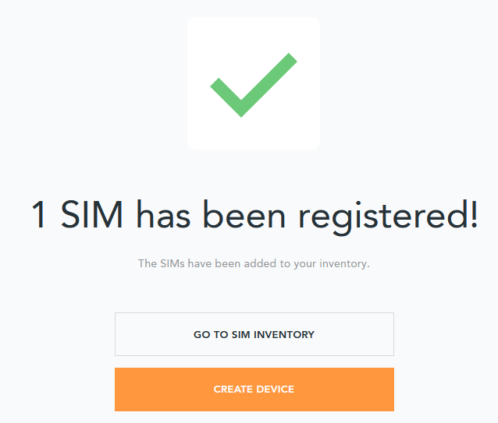Screen dimensions: 498x423
Task: Click the white card behind the checkmark
Action: 254,83
